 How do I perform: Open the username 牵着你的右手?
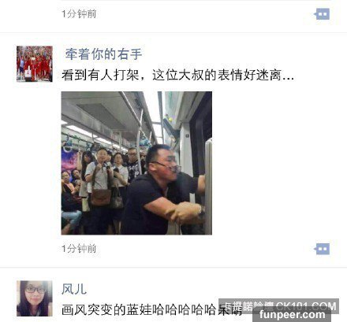click(x=103, y=54)
